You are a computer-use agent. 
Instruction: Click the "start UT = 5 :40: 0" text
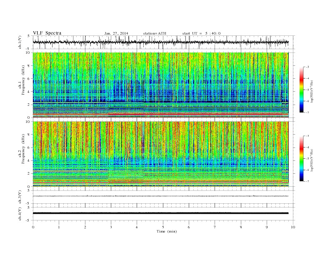click(201, 33)
